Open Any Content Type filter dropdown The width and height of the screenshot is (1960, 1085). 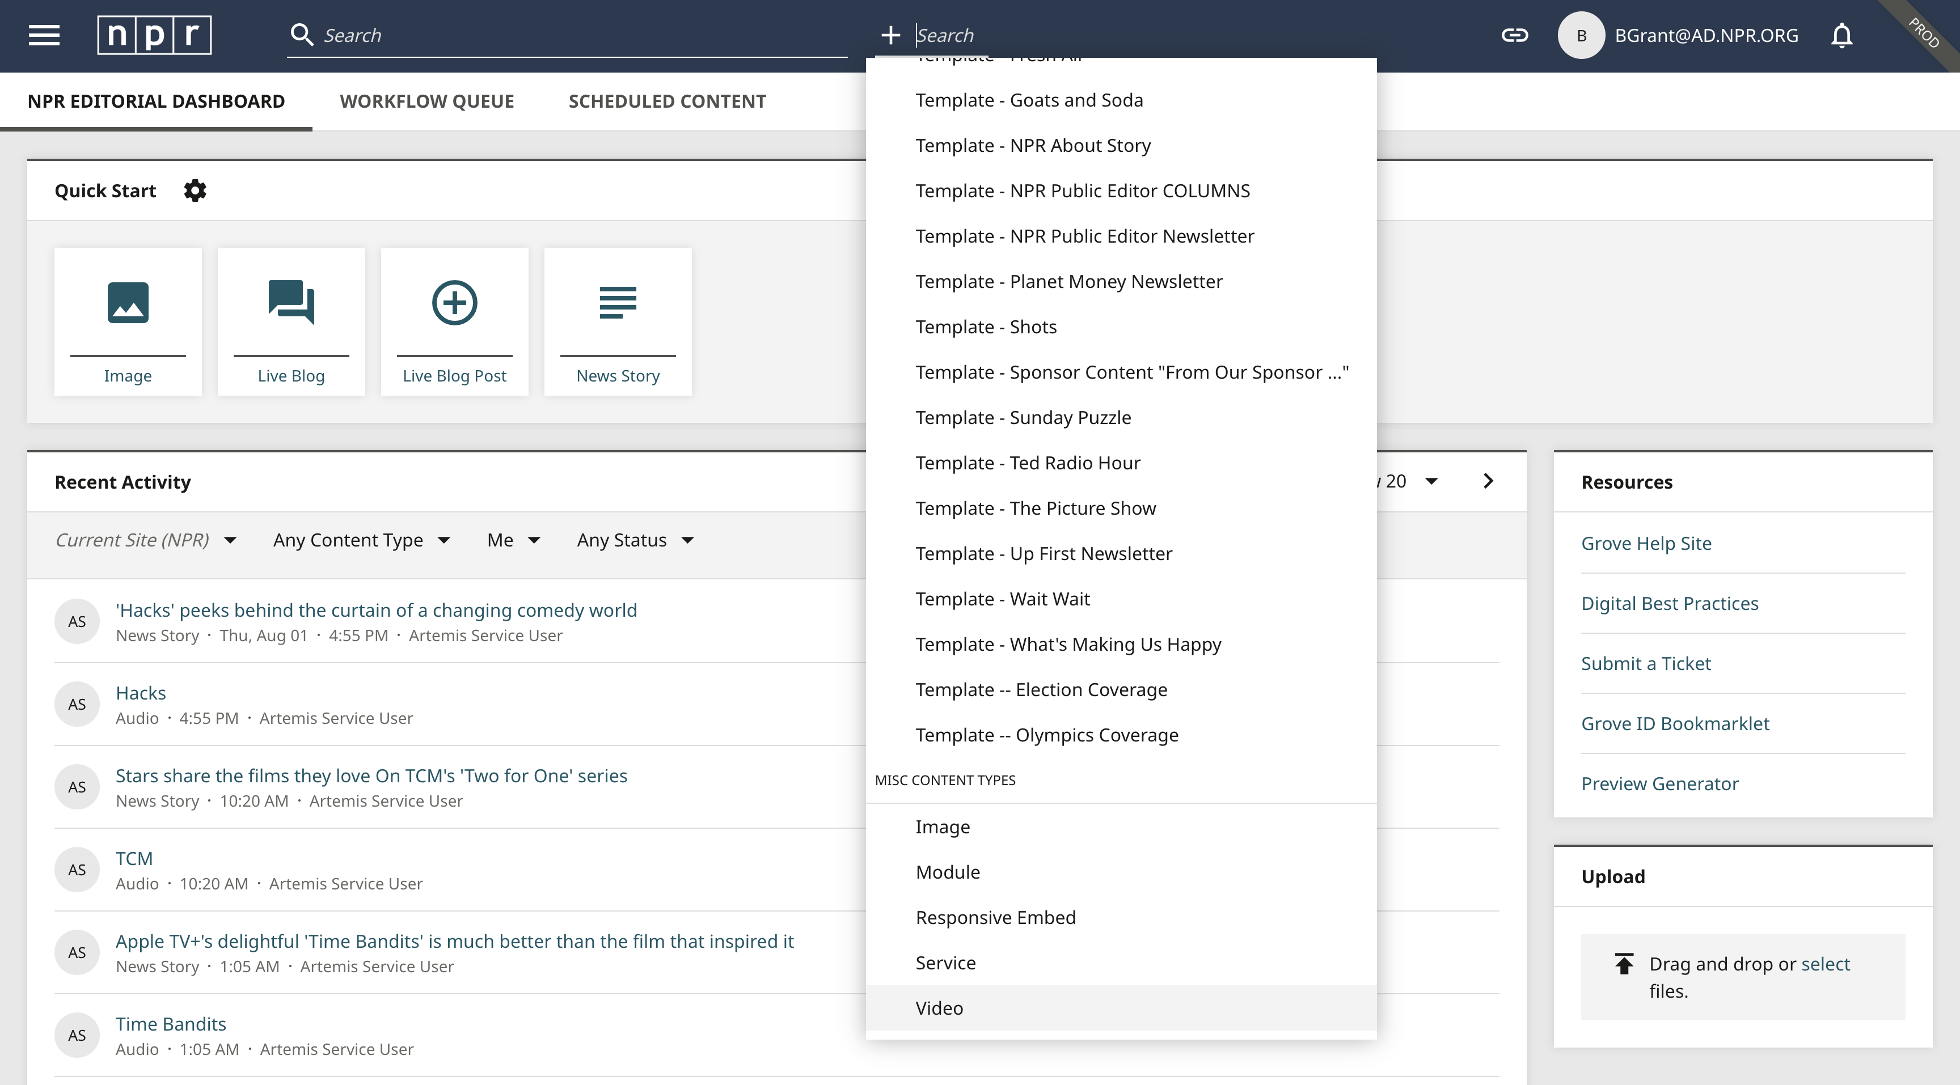(362, 540)
